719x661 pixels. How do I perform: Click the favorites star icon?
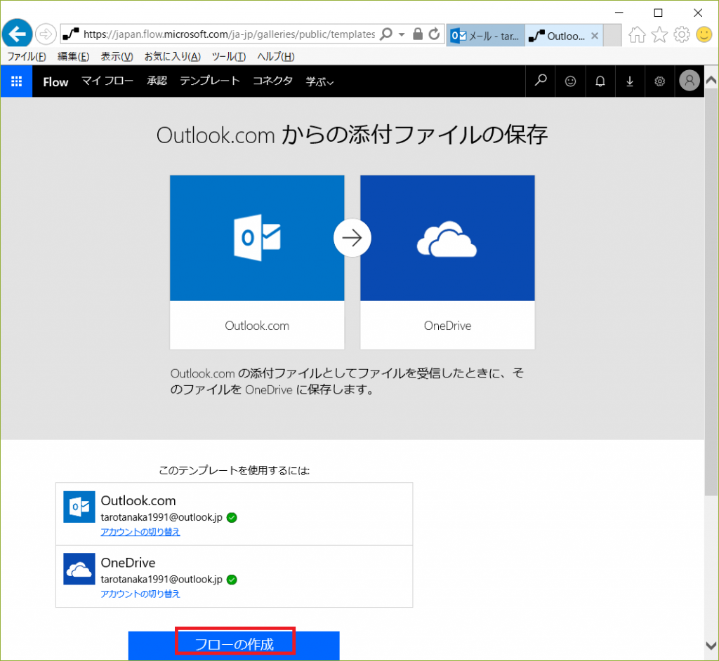click(659, 34)
